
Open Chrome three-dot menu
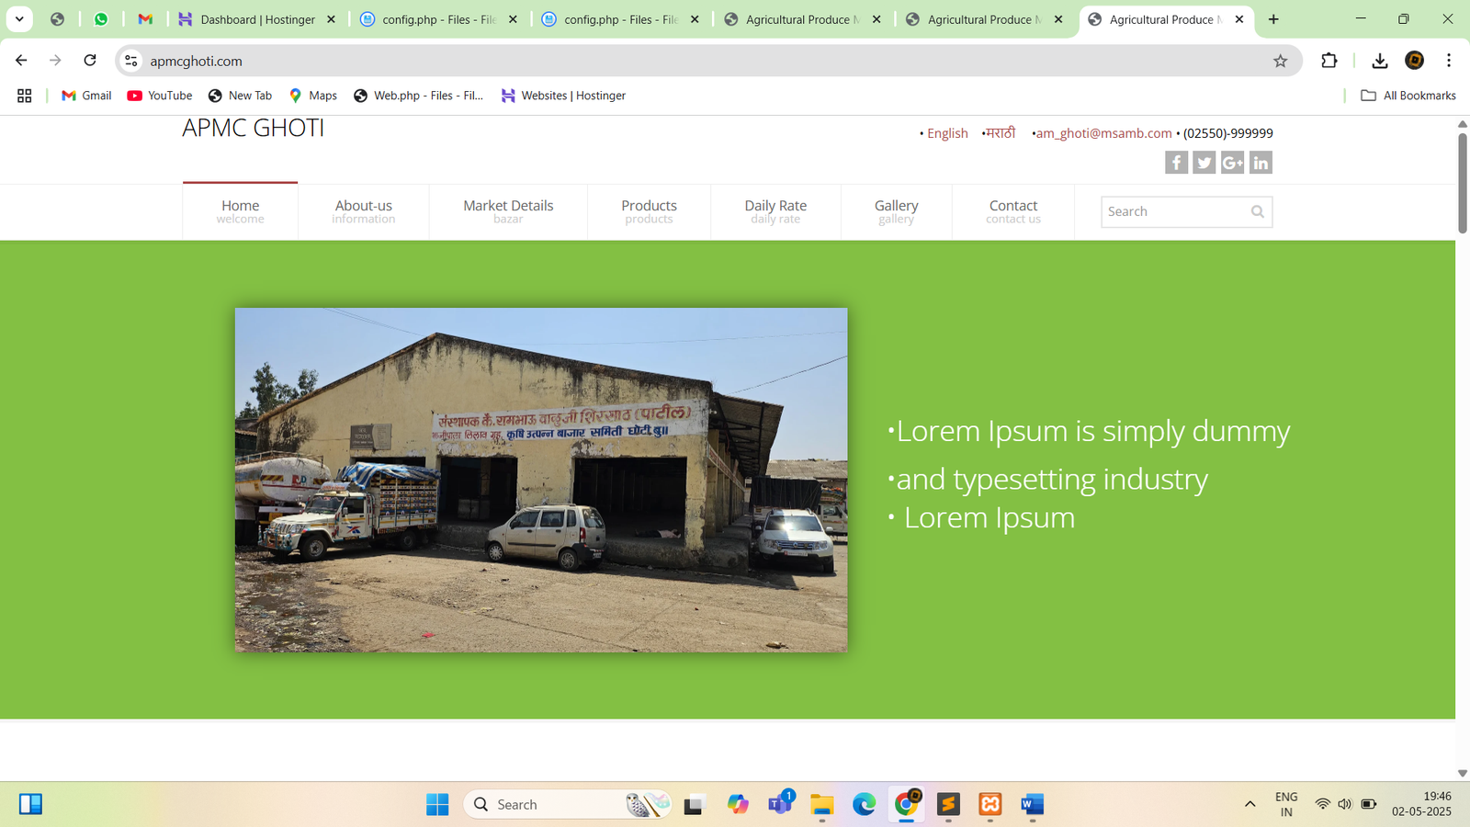[x=1448, y=61]
